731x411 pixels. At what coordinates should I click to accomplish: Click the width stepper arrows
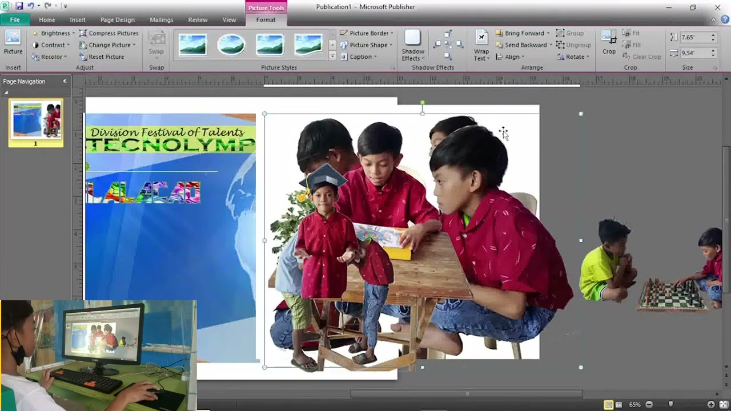click(713, 53)
